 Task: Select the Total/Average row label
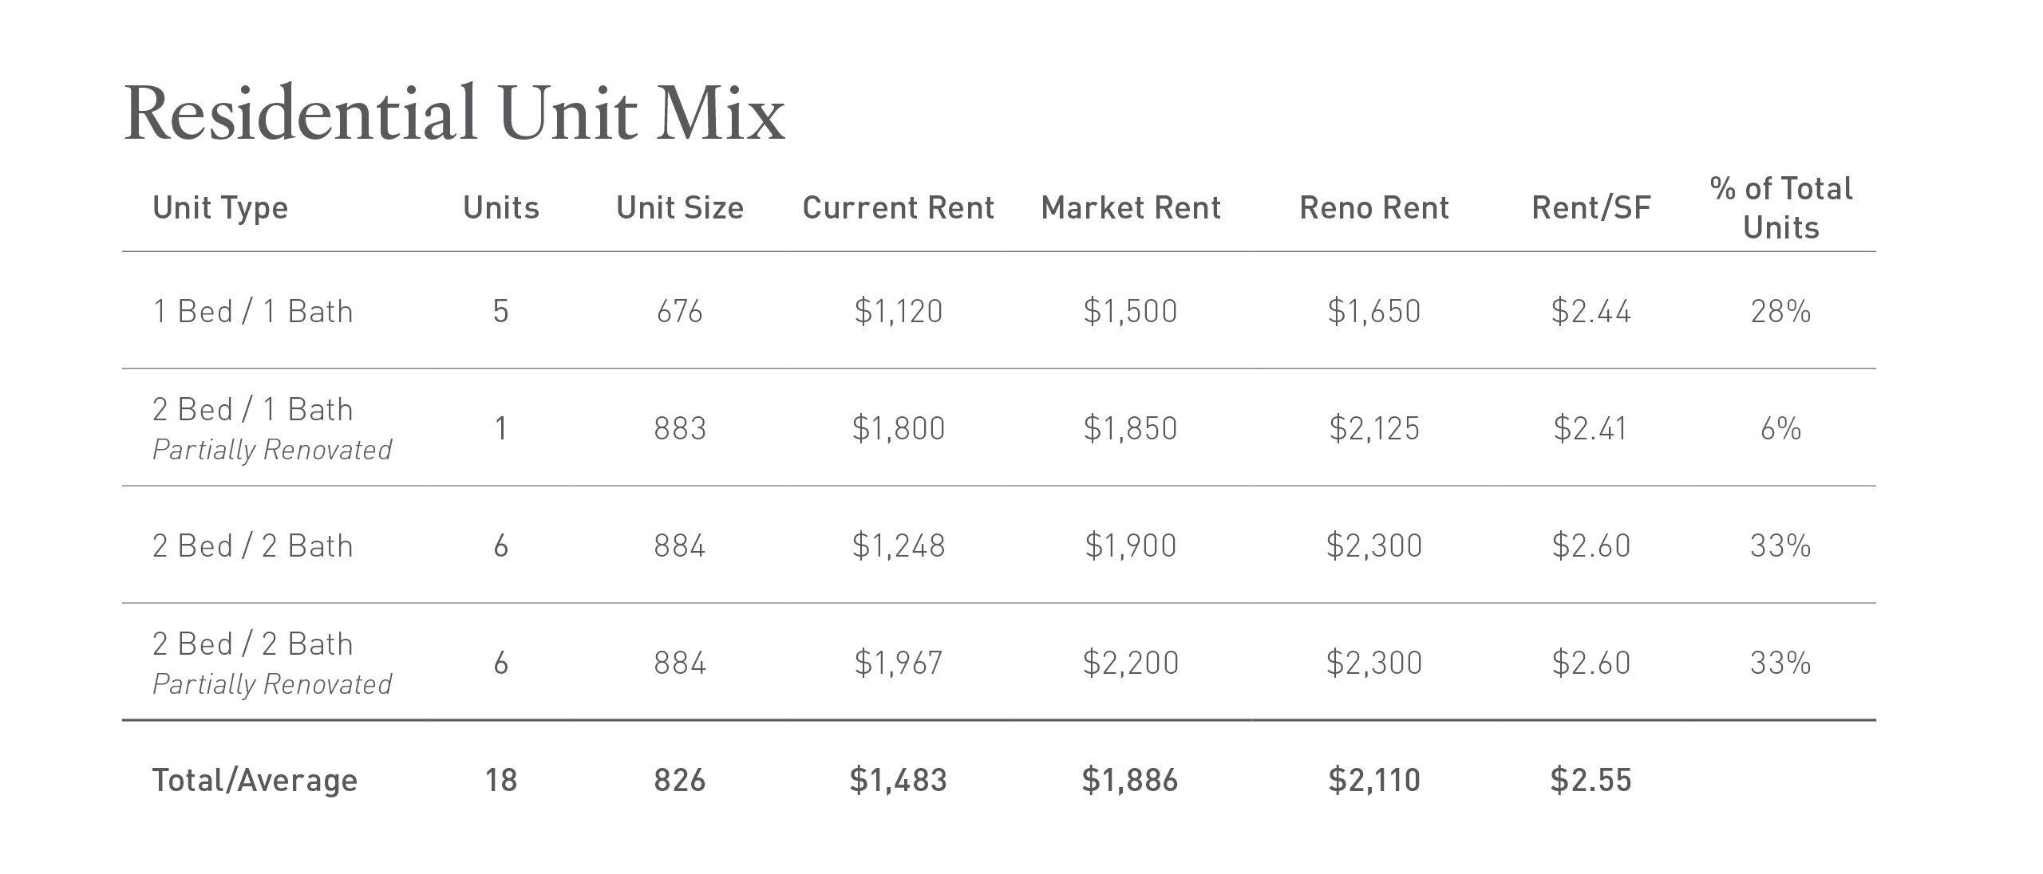[x=255, y=781]
